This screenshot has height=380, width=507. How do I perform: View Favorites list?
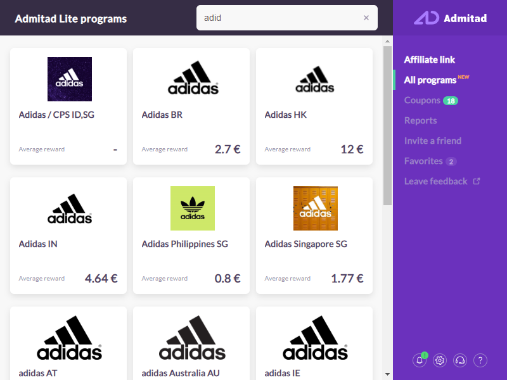click(x=423, y=161)
